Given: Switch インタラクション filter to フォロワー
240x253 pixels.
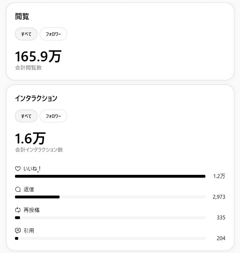Looking at the screenshot, I should (53, 116).
